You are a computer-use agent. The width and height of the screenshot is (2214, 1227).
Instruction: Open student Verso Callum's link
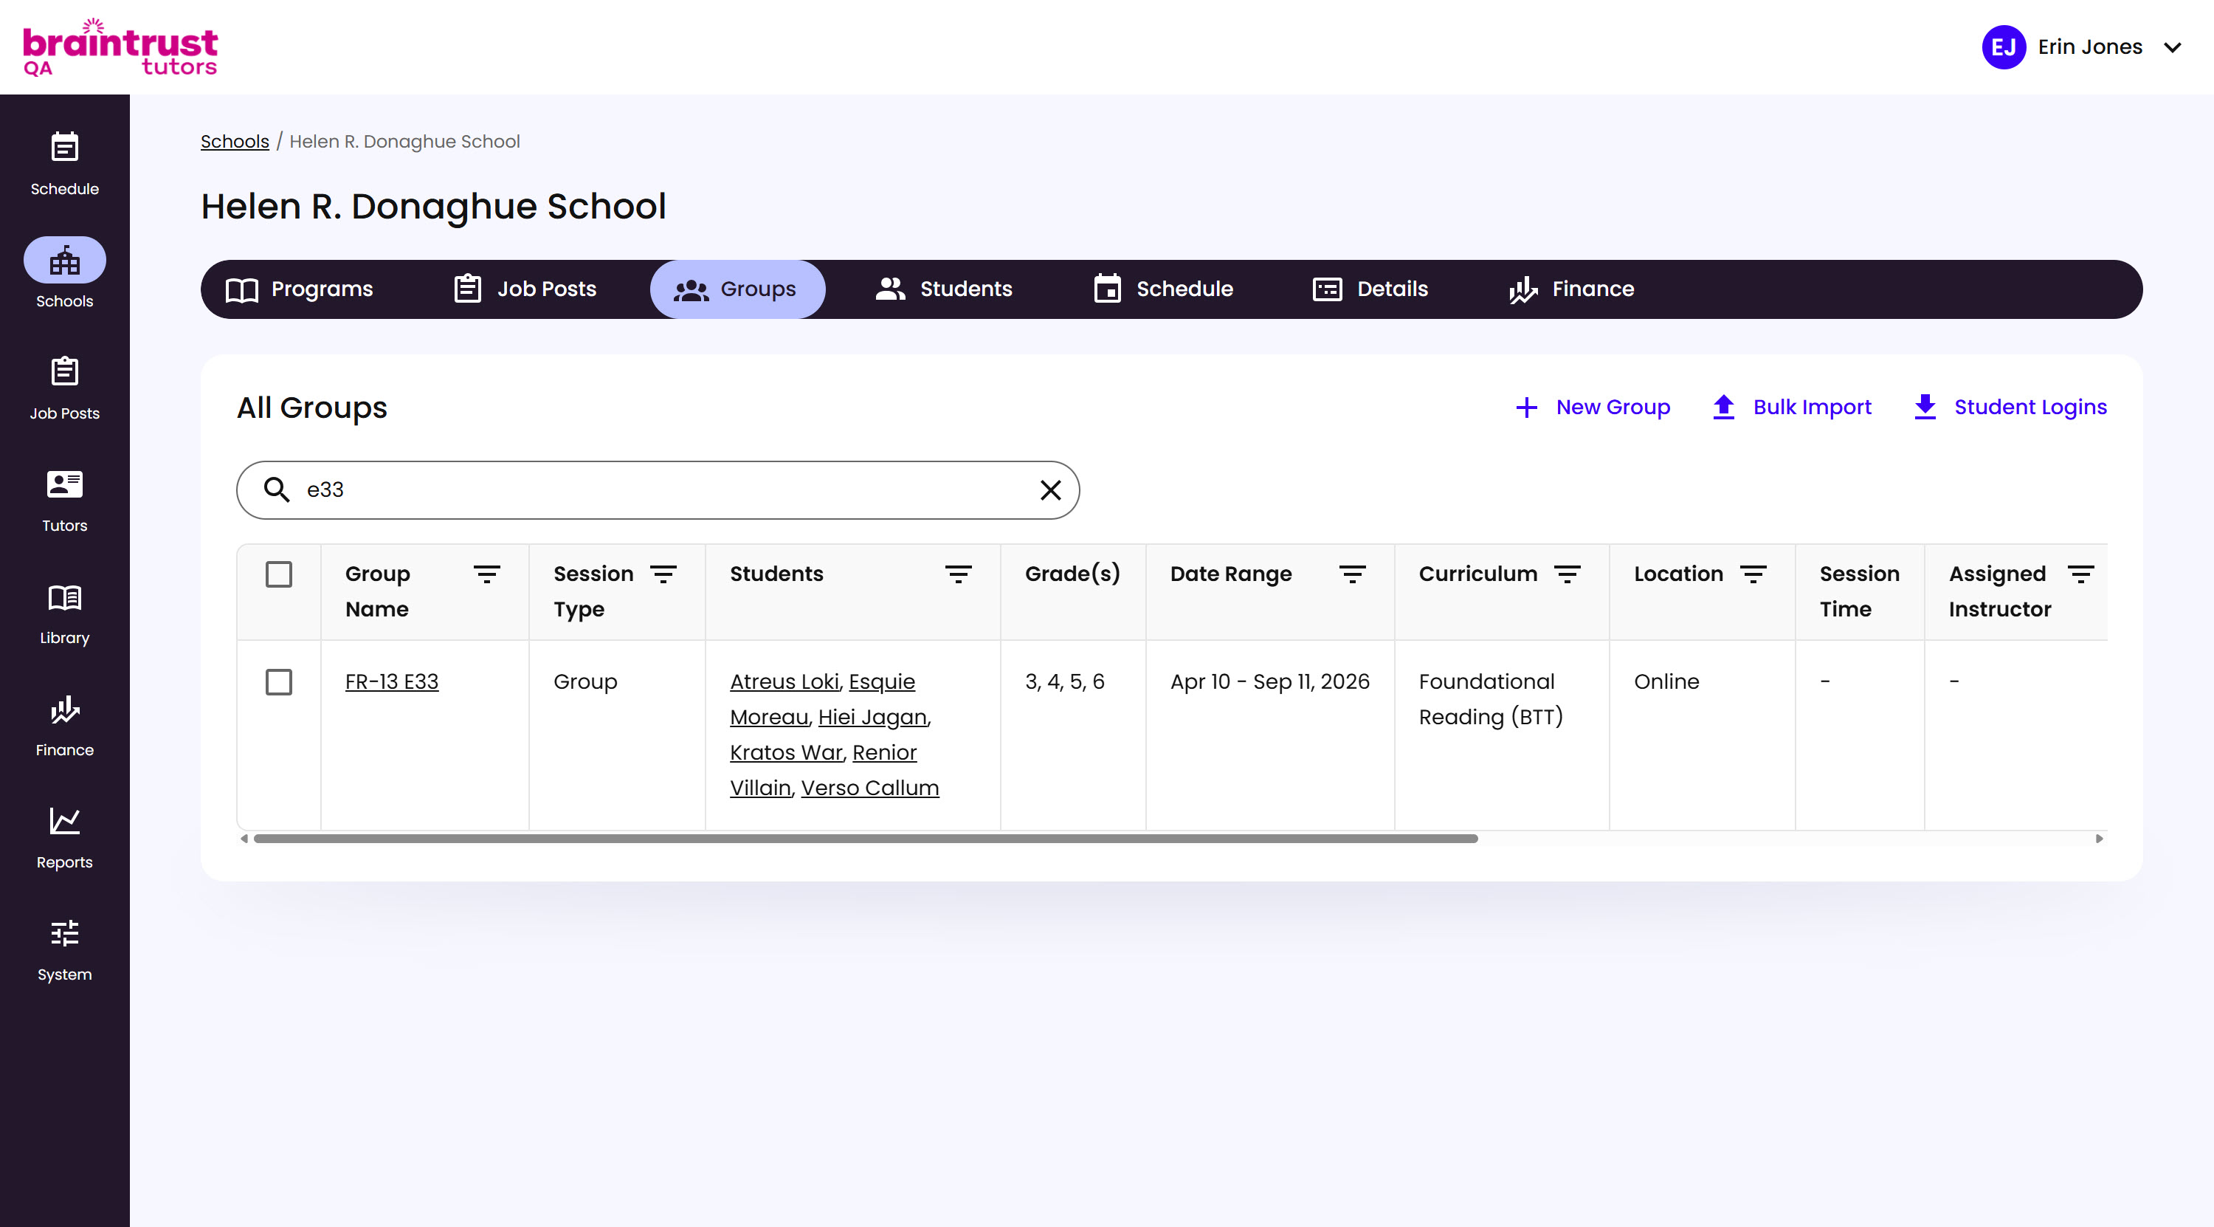point(870,788)
